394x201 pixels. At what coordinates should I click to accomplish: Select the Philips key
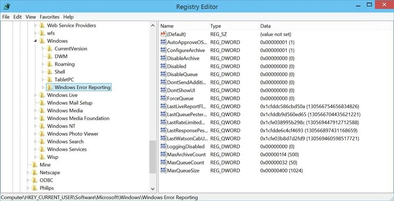[47, 188]
